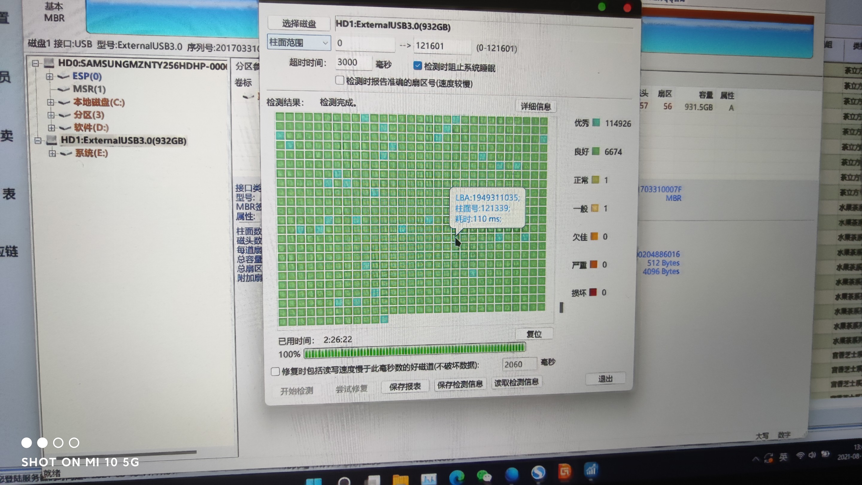Open the 柱面范围 range dropdown
The width and height of the screenshot is (862, 485).
(299, 43)
